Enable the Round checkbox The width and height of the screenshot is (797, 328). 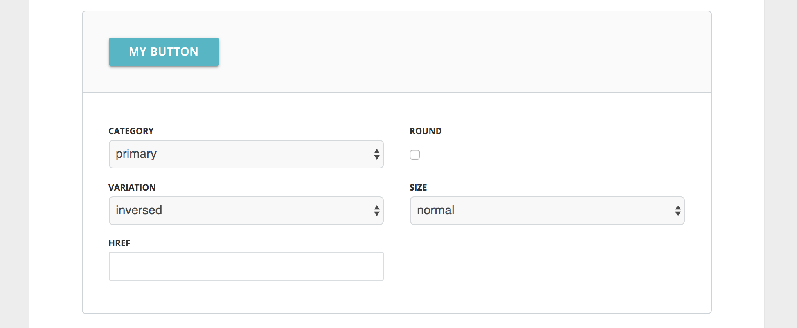point(415,155)
